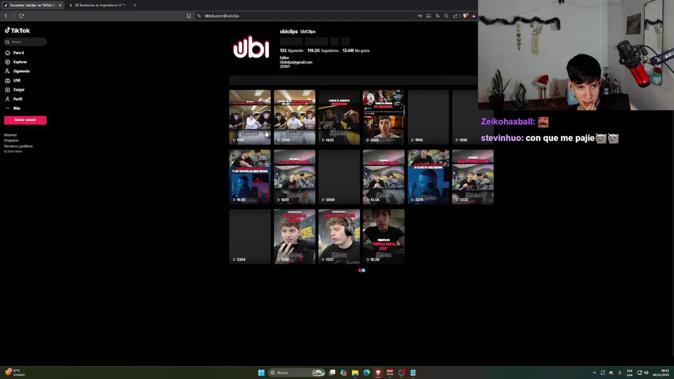Go back in the browser
The height and width of the screenshot is (379, 674).
pos(6,16)
